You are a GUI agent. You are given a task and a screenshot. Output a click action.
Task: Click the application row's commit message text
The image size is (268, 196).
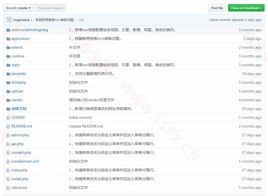(x=95, y=39)
